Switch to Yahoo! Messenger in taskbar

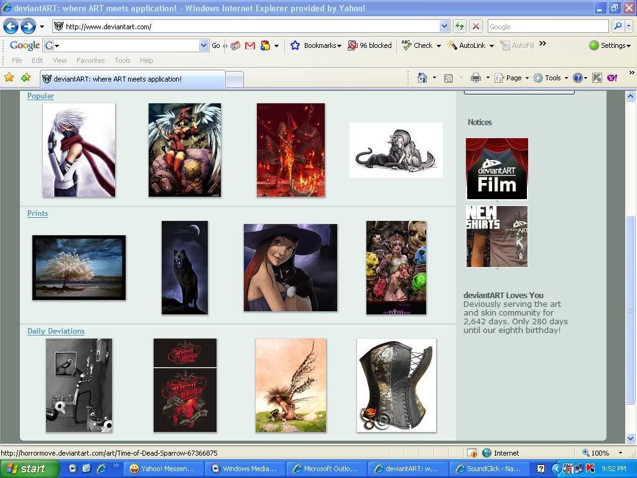tap(162, 469)
